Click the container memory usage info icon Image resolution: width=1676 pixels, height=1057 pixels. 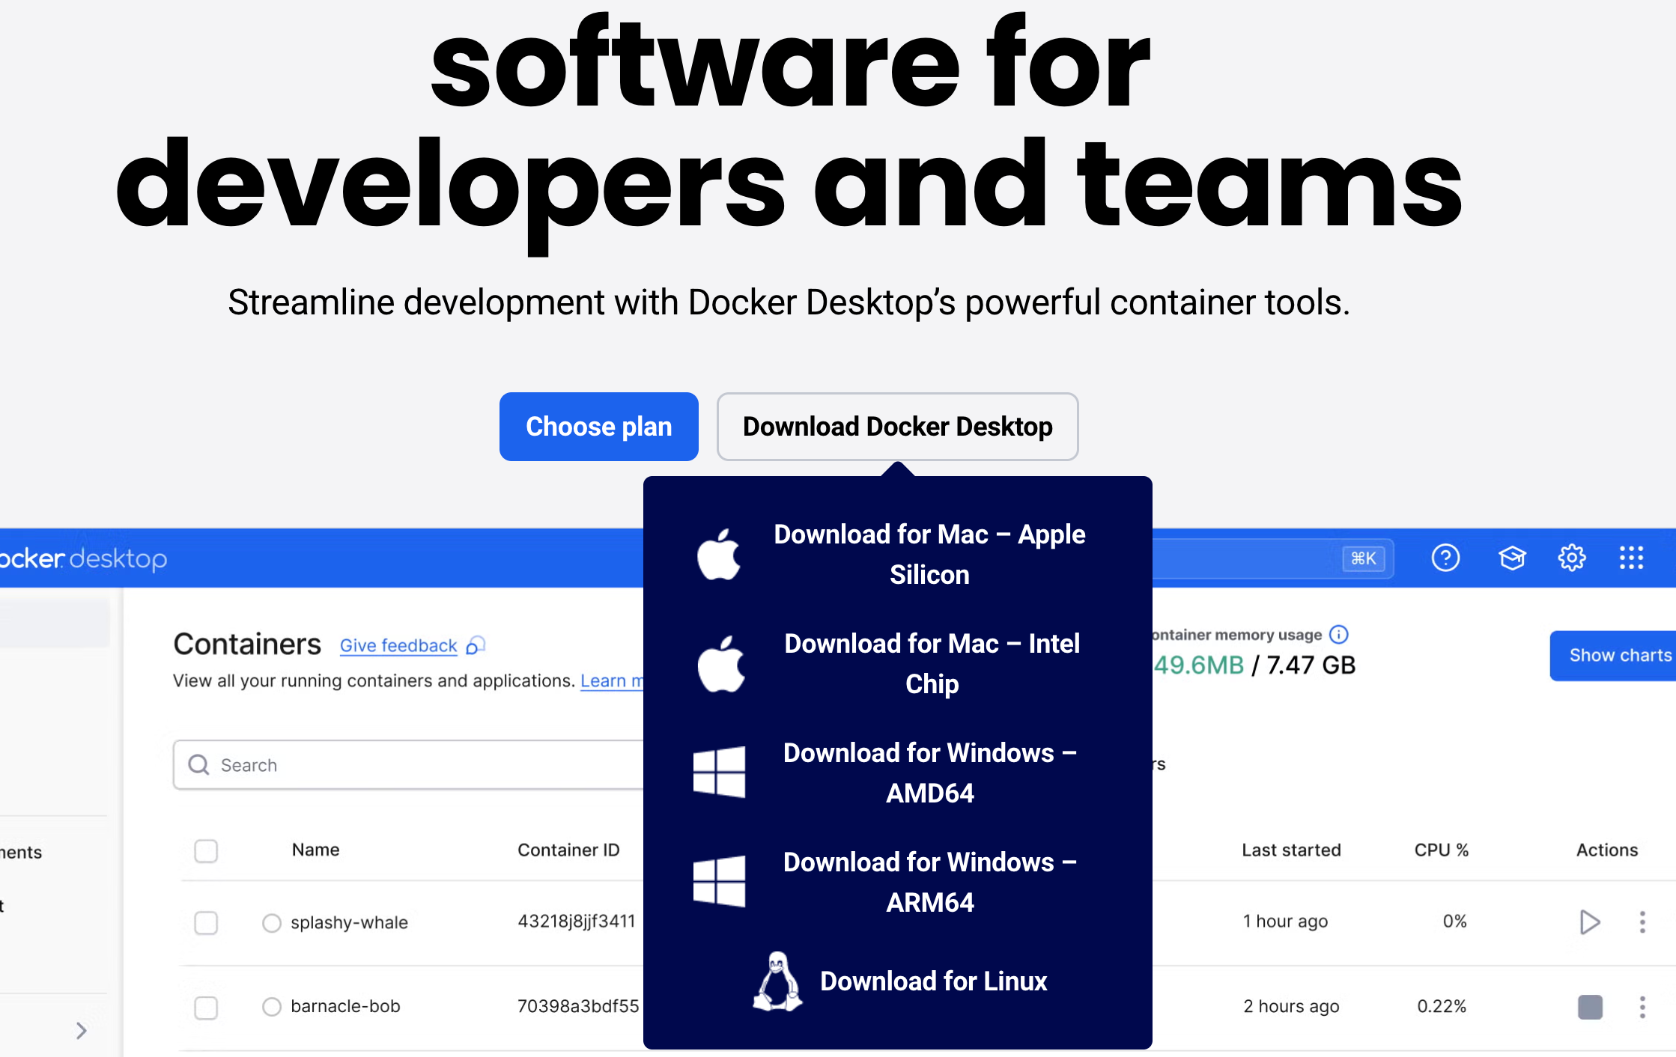pos(1339,635)
